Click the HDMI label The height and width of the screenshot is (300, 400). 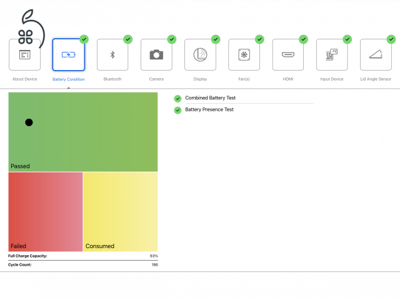point(288,79)
